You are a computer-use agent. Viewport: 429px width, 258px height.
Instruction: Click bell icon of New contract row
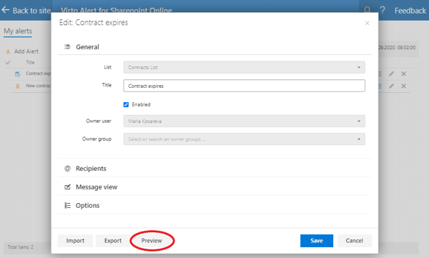pos(17,86)
